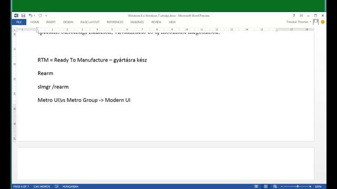
Task: Click the user profile picture
Action: [x=316, y=22]
